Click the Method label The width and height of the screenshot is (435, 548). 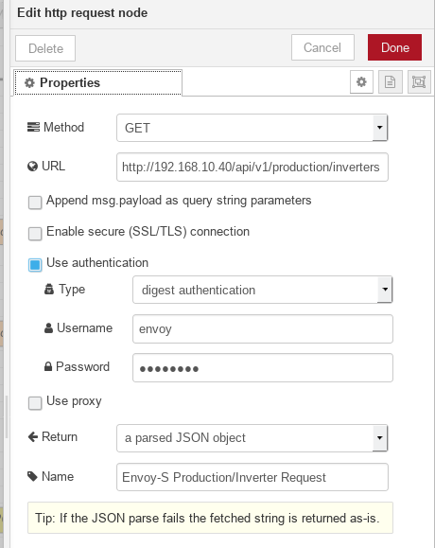[63, 127]
